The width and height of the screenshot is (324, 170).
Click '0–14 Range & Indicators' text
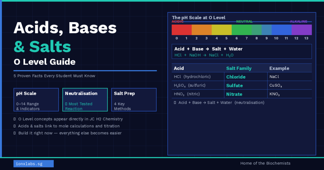tap(28, 106)
